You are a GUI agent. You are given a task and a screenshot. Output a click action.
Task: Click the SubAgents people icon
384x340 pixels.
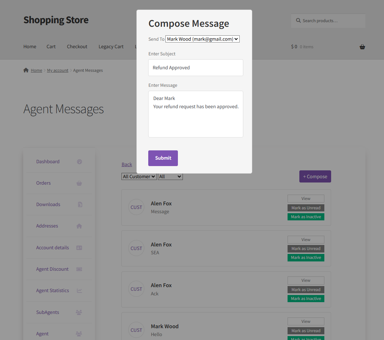click(x=79, y=312)
